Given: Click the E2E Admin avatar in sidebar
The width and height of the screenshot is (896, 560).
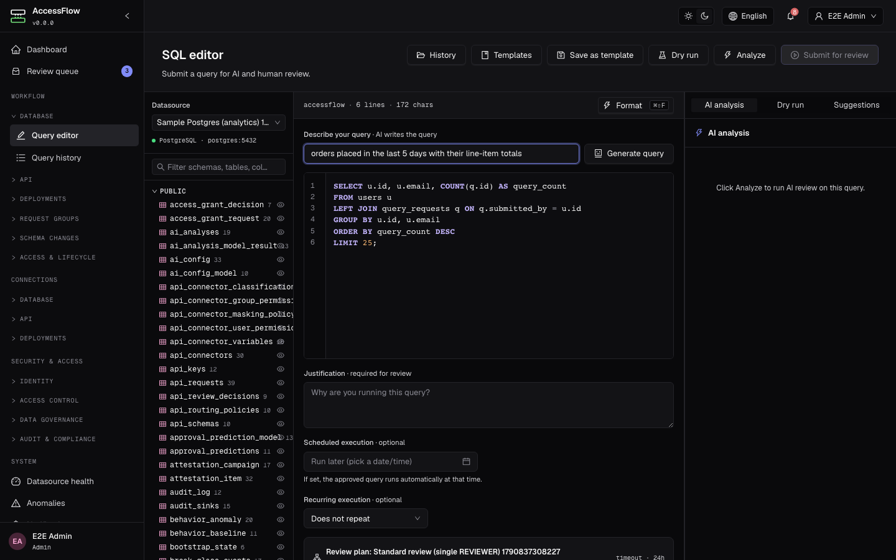Looking at the screenshot, I should pyautogui.click(x=17, y=541).
